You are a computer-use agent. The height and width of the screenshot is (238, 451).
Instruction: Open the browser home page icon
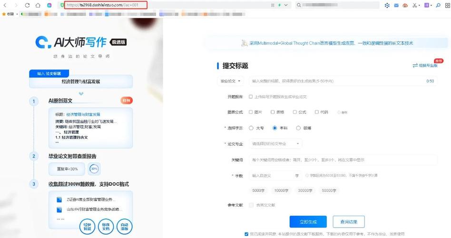pyautogui.click(x=38, y=5)
